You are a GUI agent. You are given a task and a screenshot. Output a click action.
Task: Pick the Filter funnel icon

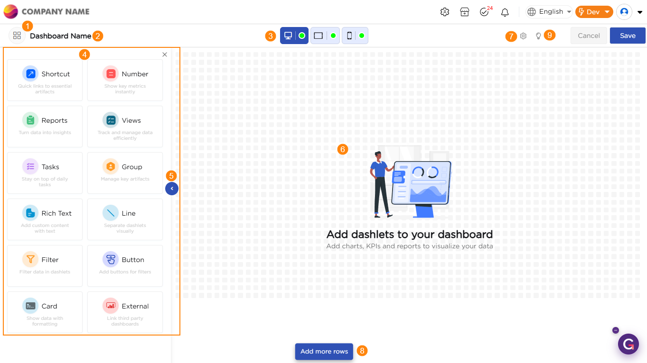(30, 260)
